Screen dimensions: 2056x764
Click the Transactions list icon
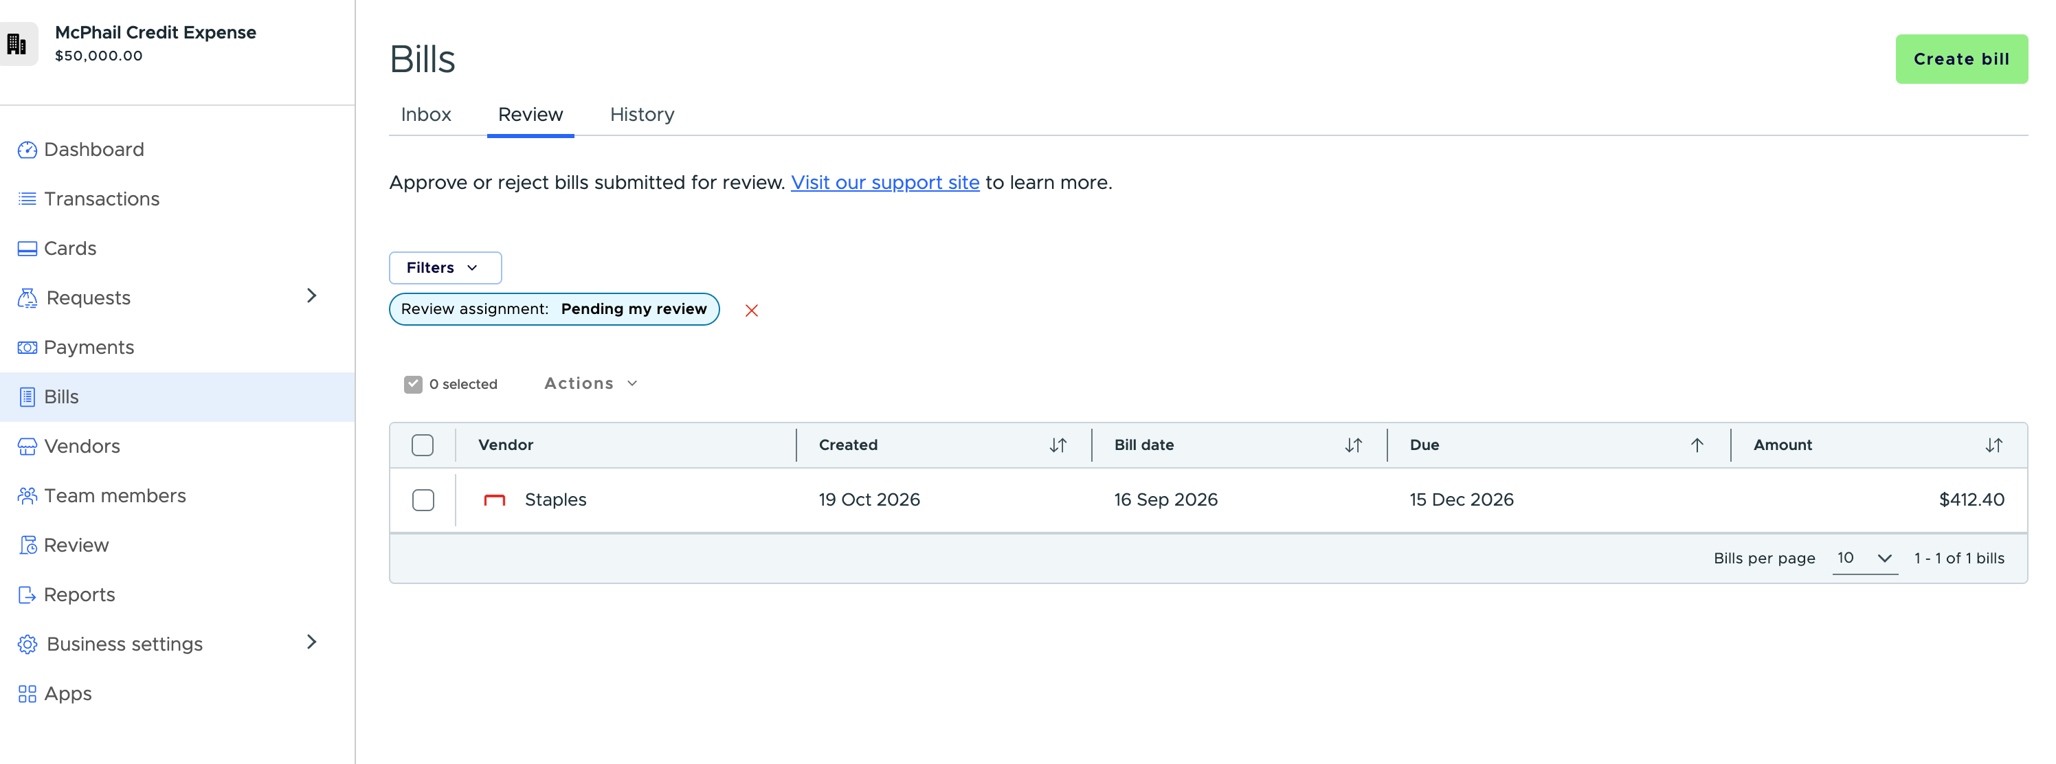[x=27, y=199]
